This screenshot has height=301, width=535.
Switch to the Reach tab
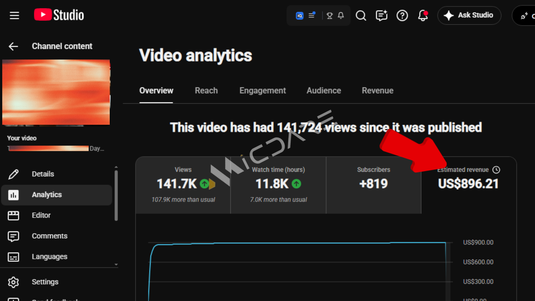point(206,91)
